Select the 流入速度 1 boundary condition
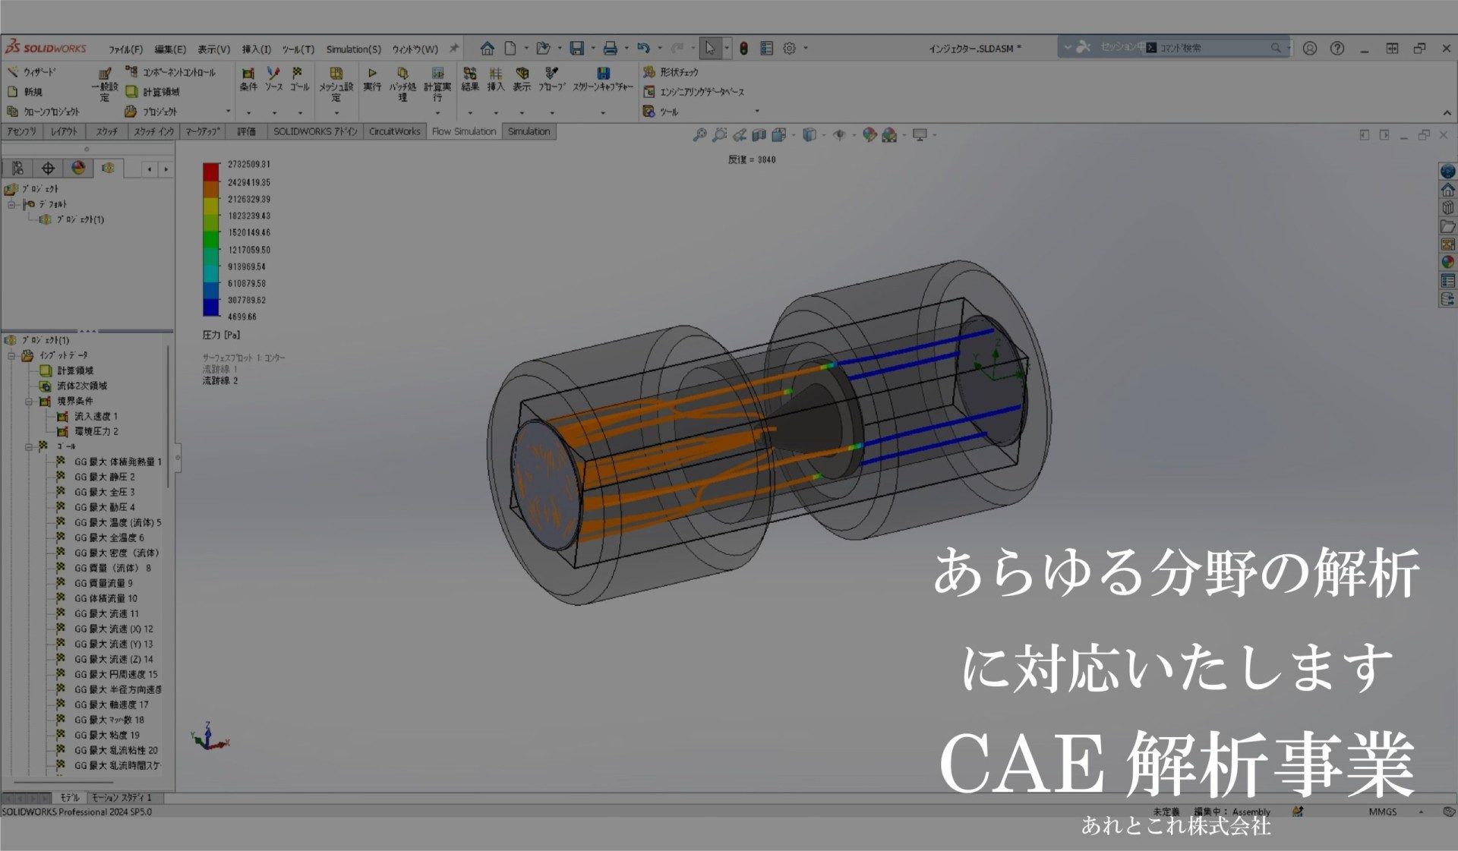The height and width of the screenshot is (851, 1458). pos(87,416)
